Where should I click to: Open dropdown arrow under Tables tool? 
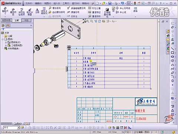[x=135, y=17]
